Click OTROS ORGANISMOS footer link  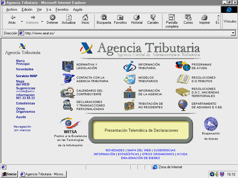(158, 154)
